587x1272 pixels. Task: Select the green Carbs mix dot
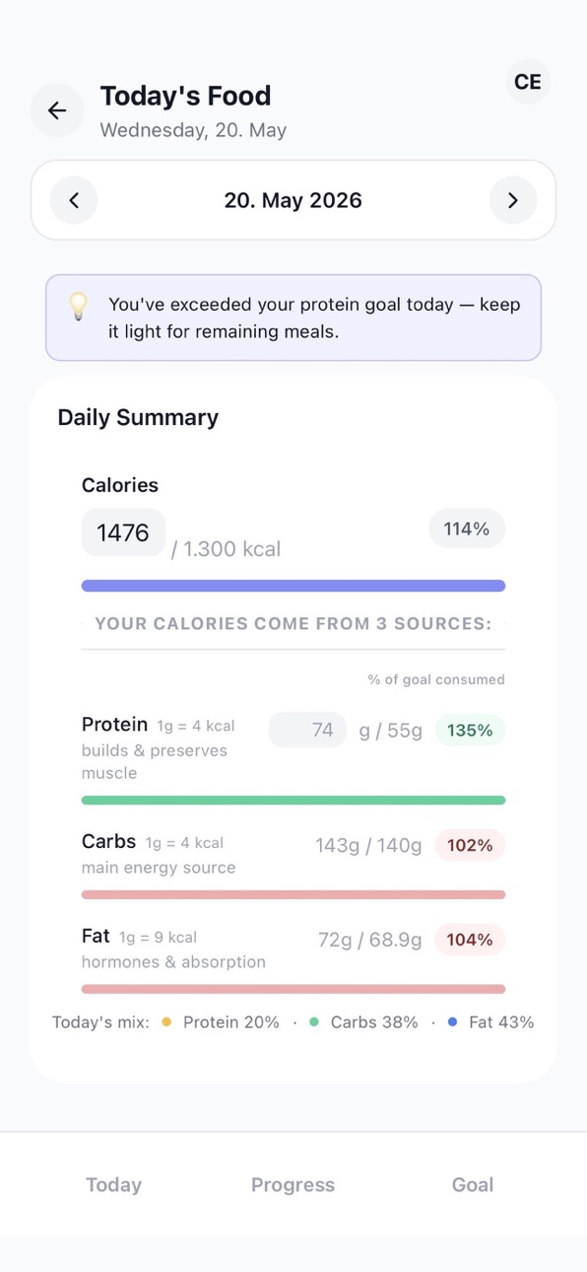314,1023
